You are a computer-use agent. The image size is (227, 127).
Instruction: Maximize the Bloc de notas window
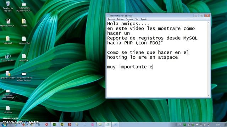coord(201,16)
